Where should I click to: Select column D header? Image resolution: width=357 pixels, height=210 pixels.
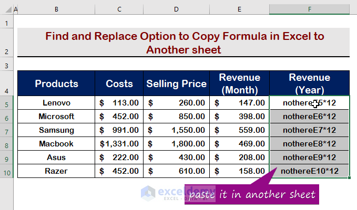point(176,9)
